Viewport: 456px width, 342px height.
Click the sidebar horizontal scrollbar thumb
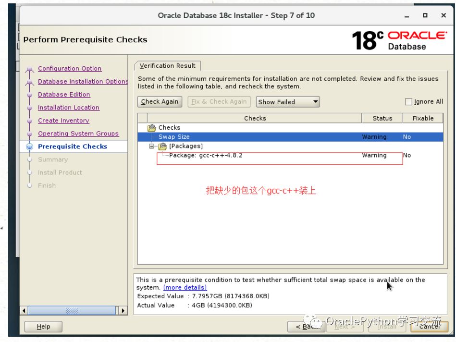click(x=72, y=311)
